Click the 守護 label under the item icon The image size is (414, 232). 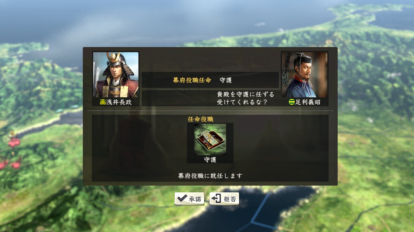point(210,159)
